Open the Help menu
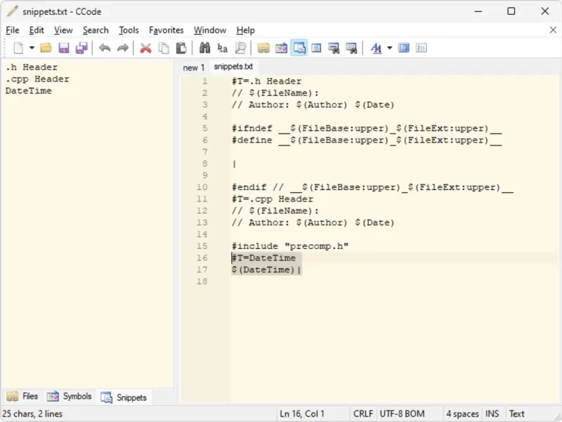This screenshot has height=422, width=562. (x=245, y=30)
